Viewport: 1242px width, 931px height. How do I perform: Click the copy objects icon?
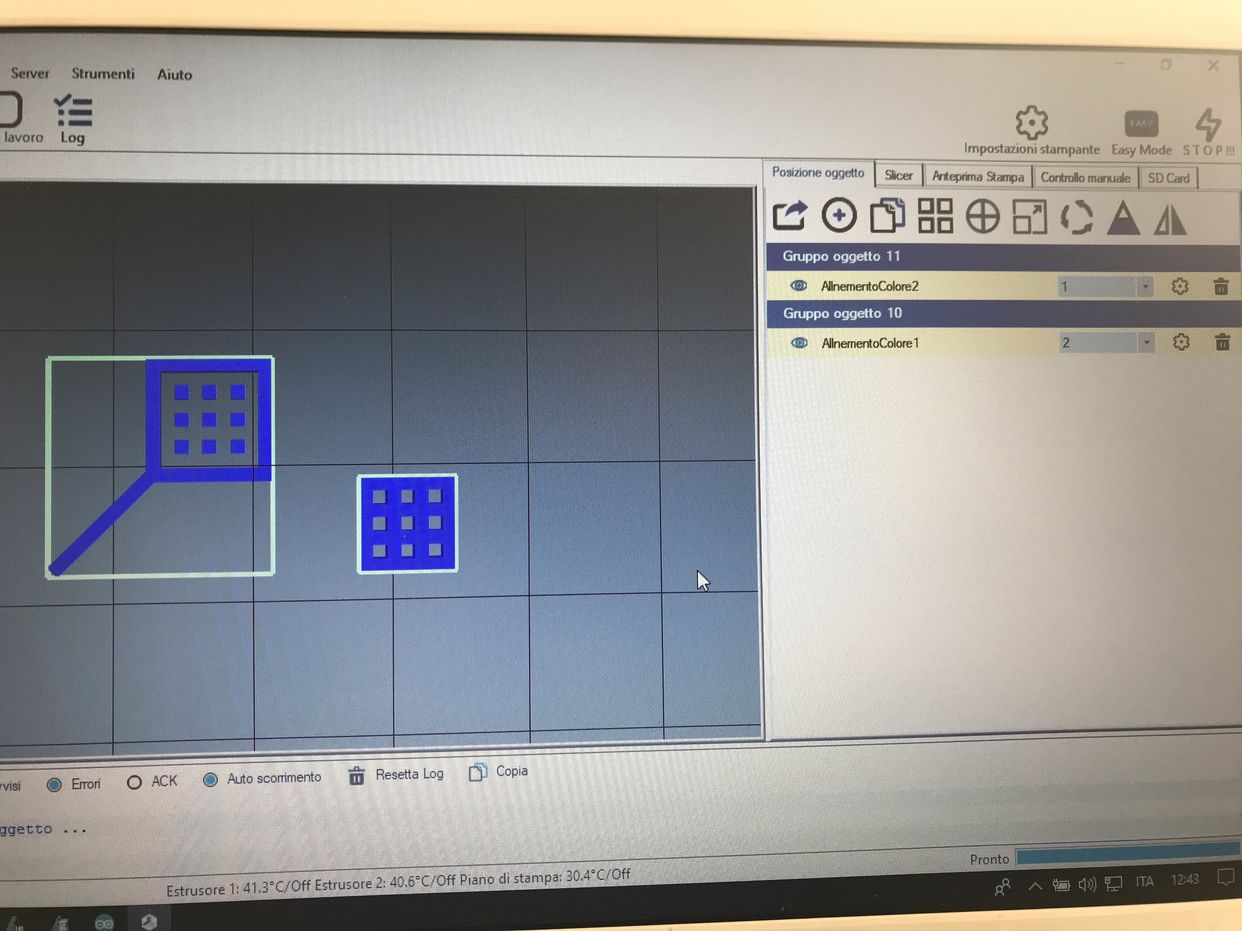tap(887, 216)
